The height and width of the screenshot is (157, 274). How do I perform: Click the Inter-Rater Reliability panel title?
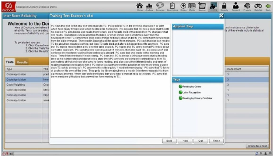[20, 16]
